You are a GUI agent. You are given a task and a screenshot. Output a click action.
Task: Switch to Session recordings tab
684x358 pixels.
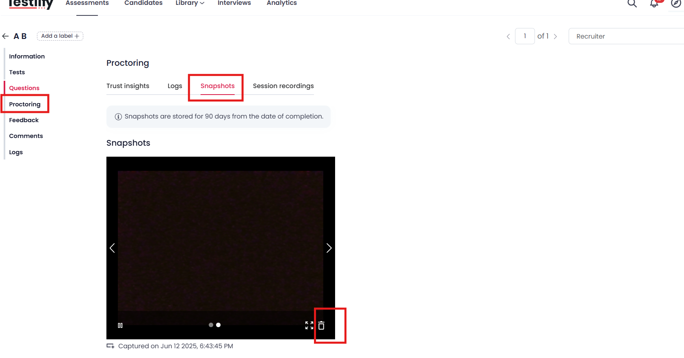pos(284,86)
